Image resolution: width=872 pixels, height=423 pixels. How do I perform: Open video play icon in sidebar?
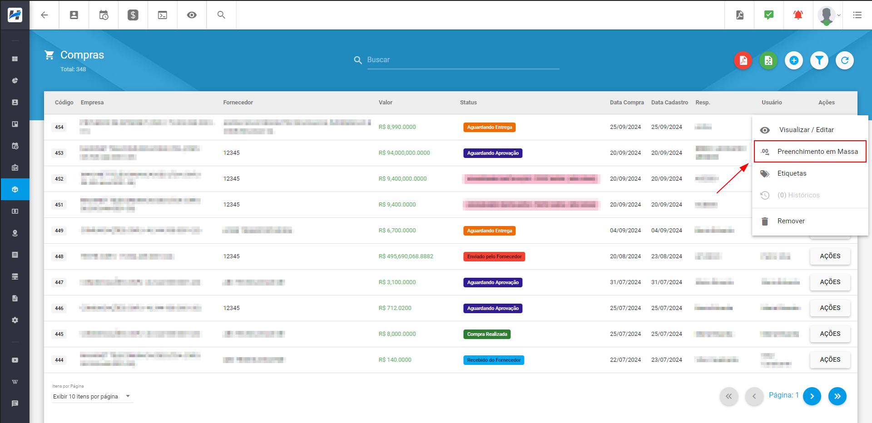15,360
